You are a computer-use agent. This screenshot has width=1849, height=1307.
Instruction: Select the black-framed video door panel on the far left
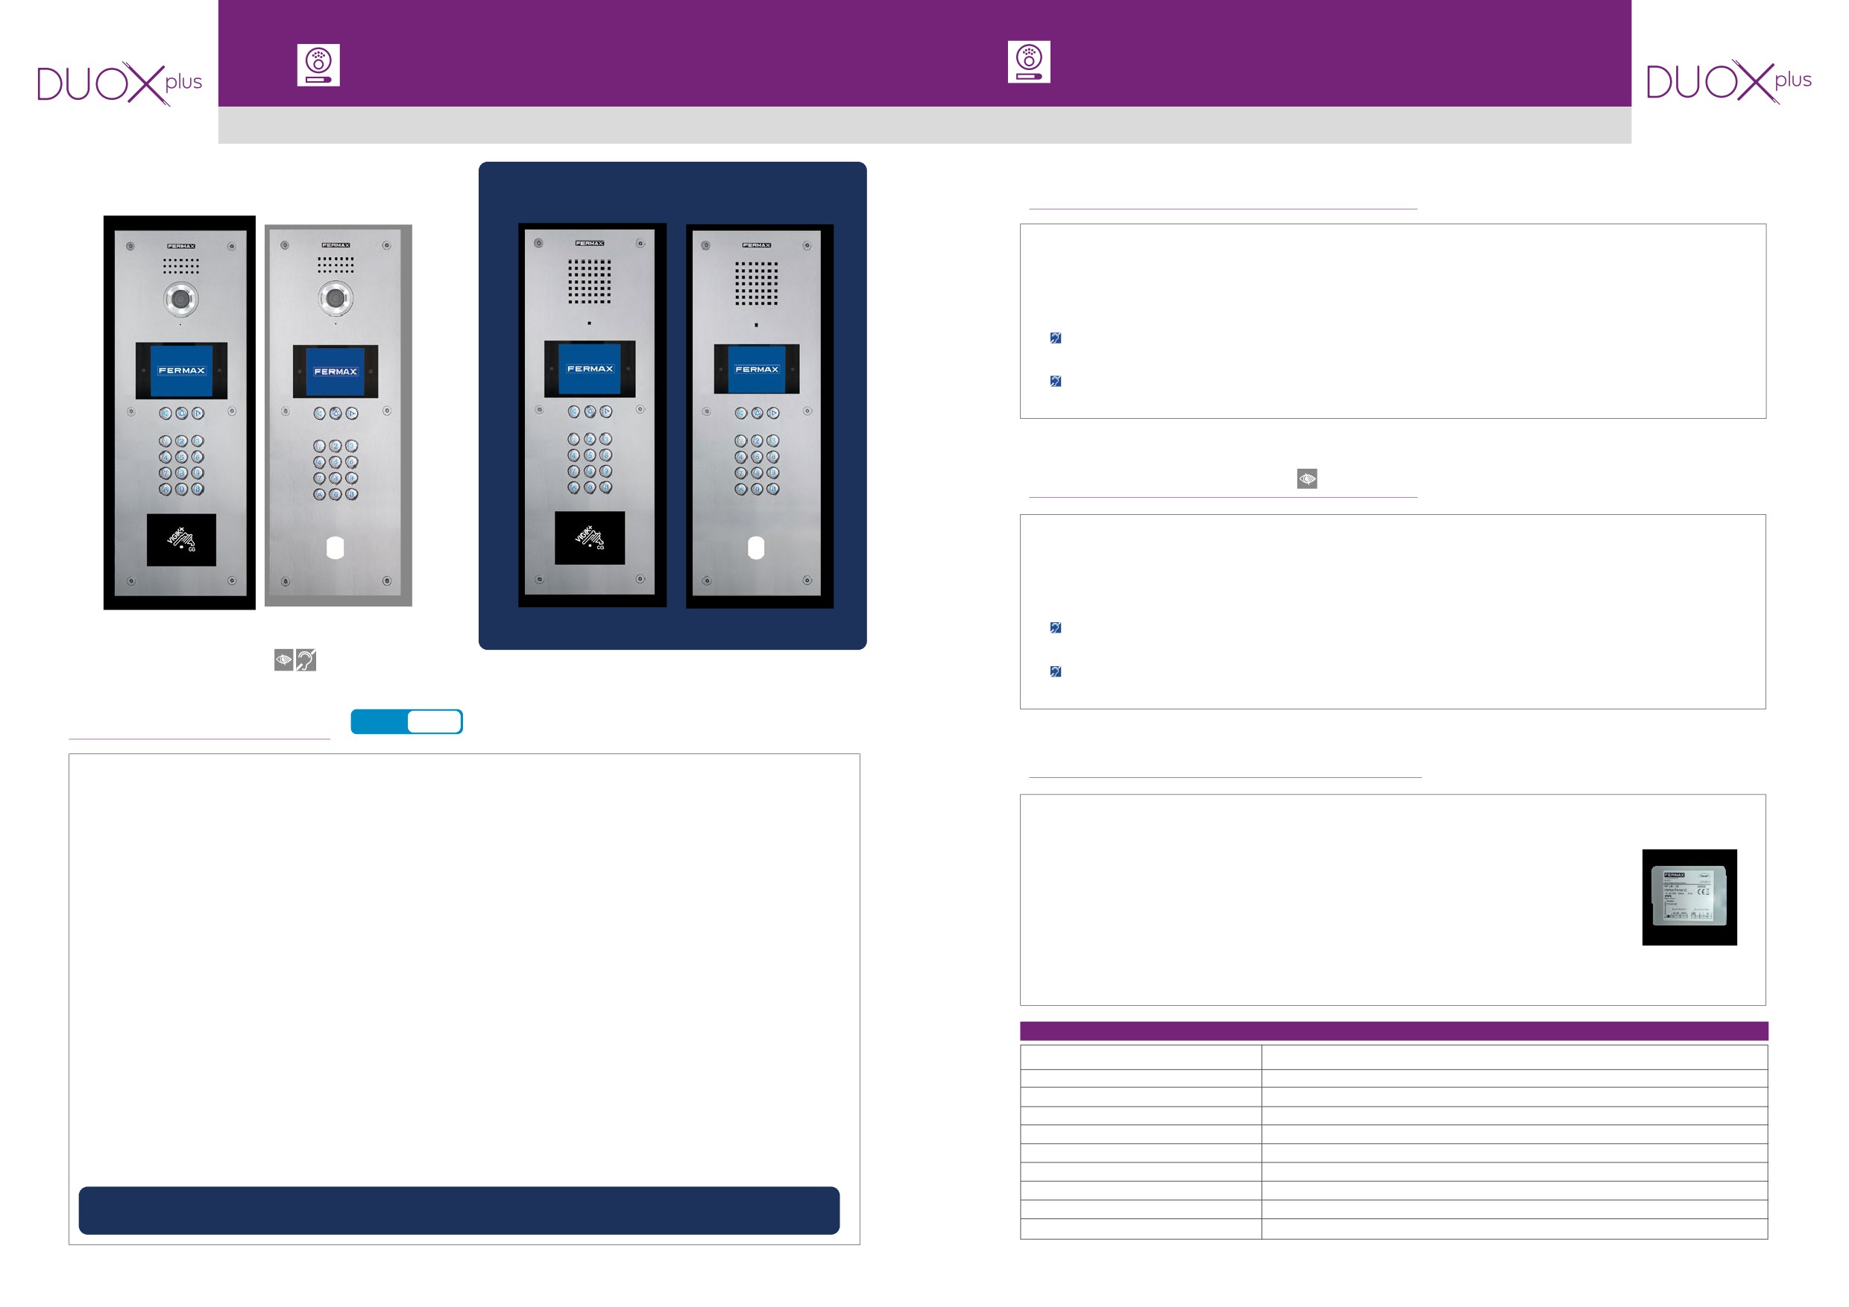180,412
